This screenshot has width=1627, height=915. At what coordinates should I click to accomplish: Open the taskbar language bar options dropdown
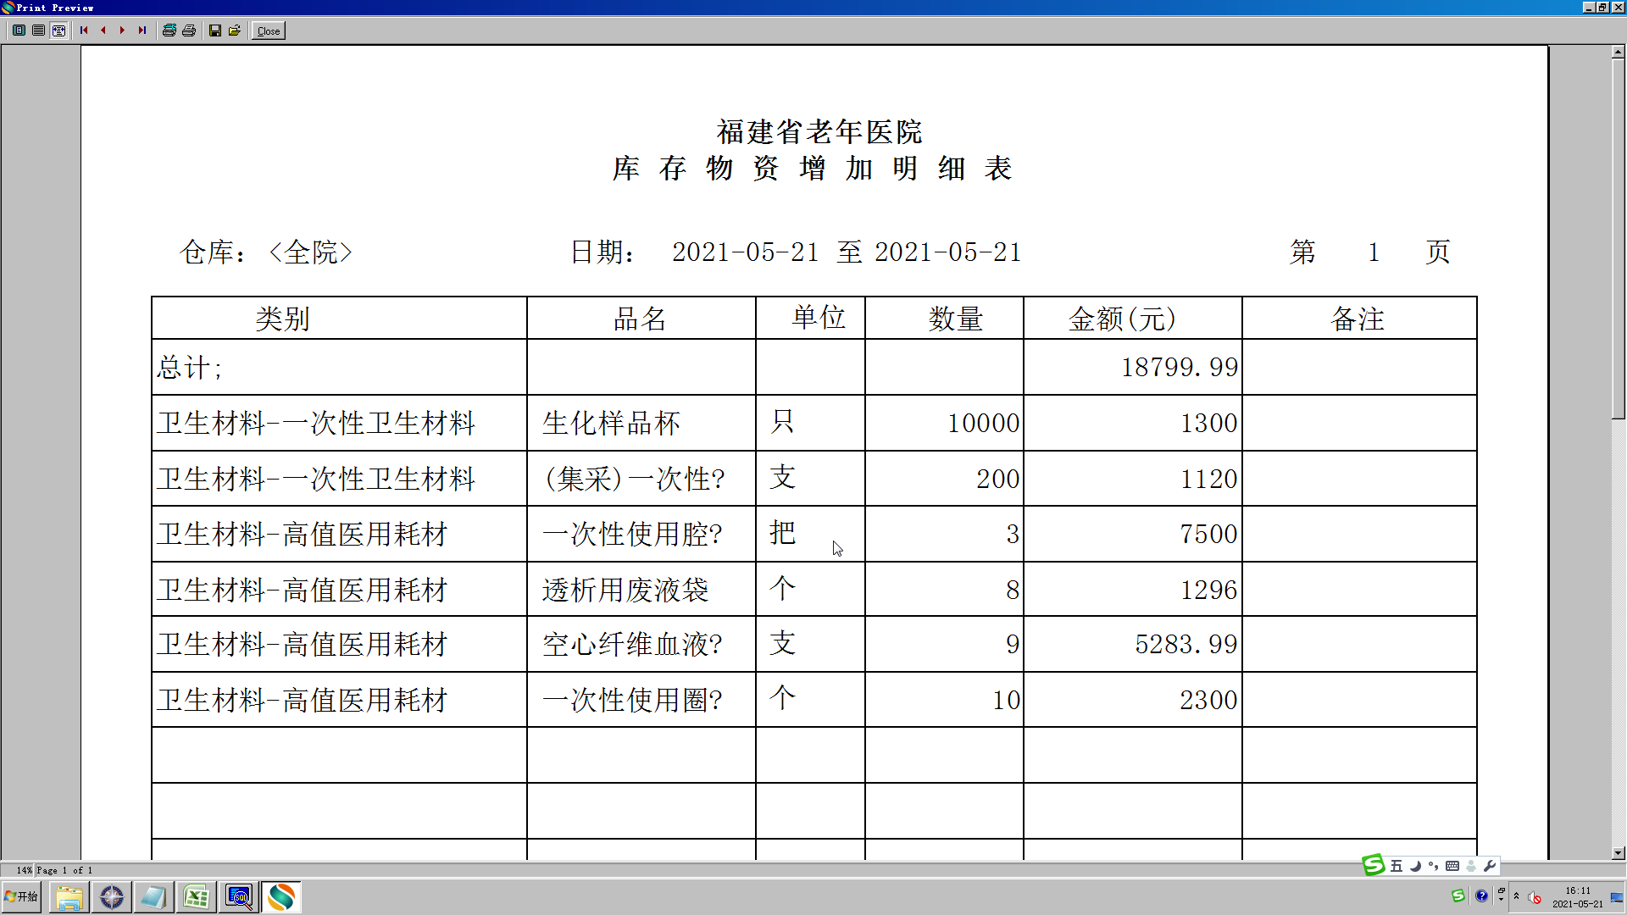point(1501,899)
